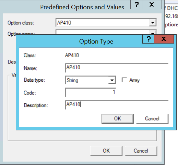Click the Array checkbox label text
Viewport: 178px width, 165px height.
[134, 80]
